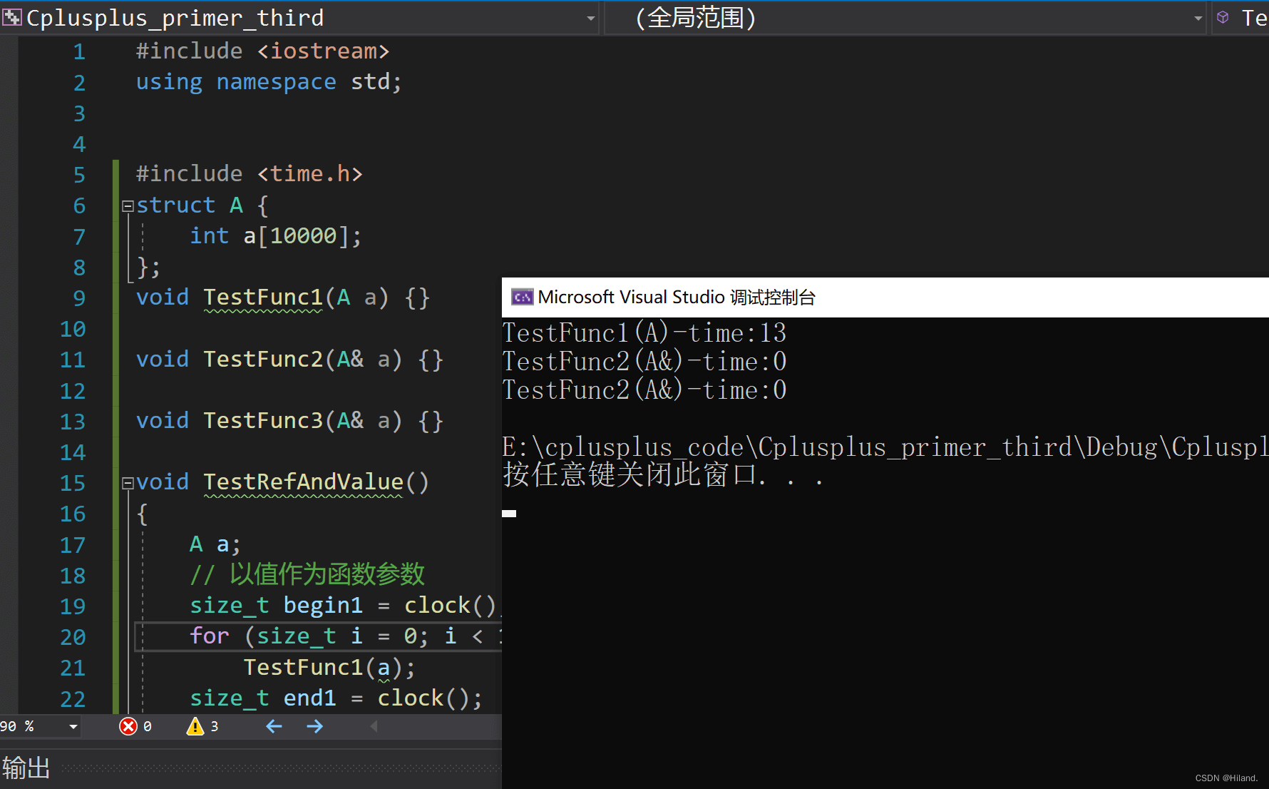Open the 全局范围 scope dropdown arrow
Screen dimensions: 1269x789
pyautogui.click(x=1198, y=18)
